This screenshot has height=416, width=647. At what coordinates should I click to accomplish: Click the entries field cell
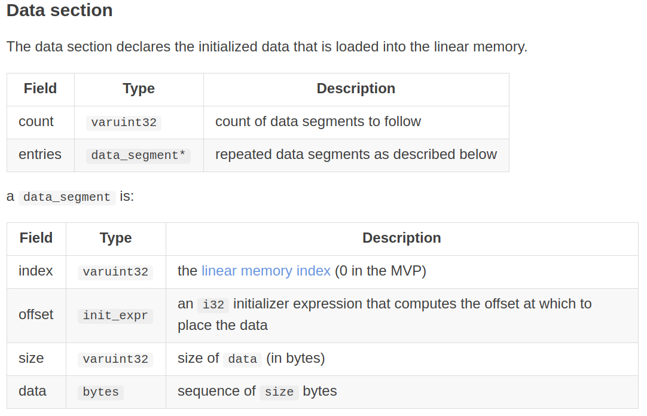tap(40, 154)
